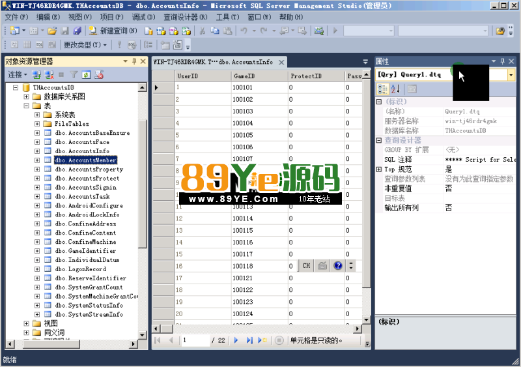Click the New Query button
The width and height of the screenshot is (521, 367).
[113, 31]
